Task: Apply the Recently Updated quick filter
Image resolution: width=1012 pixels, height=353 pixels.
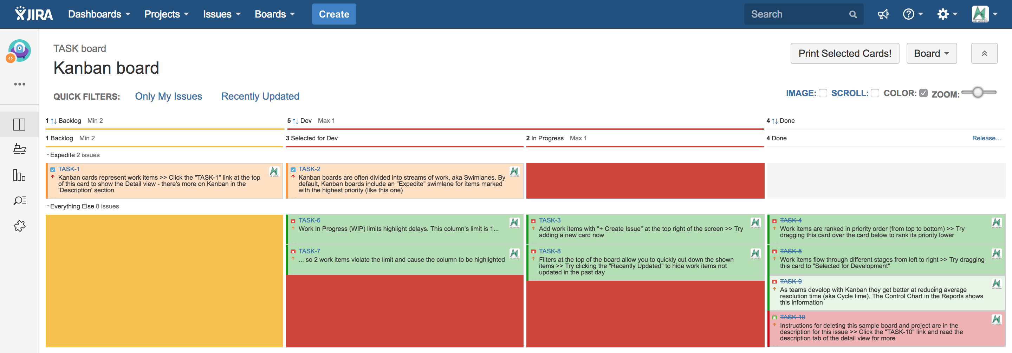Action: coord(260,96)
